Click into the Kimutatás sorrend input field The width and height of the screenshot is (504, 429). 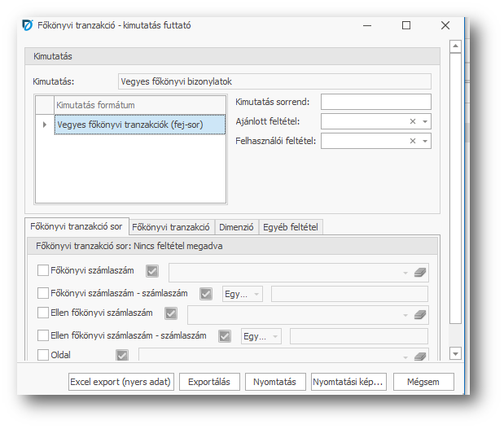coord(375,102)
